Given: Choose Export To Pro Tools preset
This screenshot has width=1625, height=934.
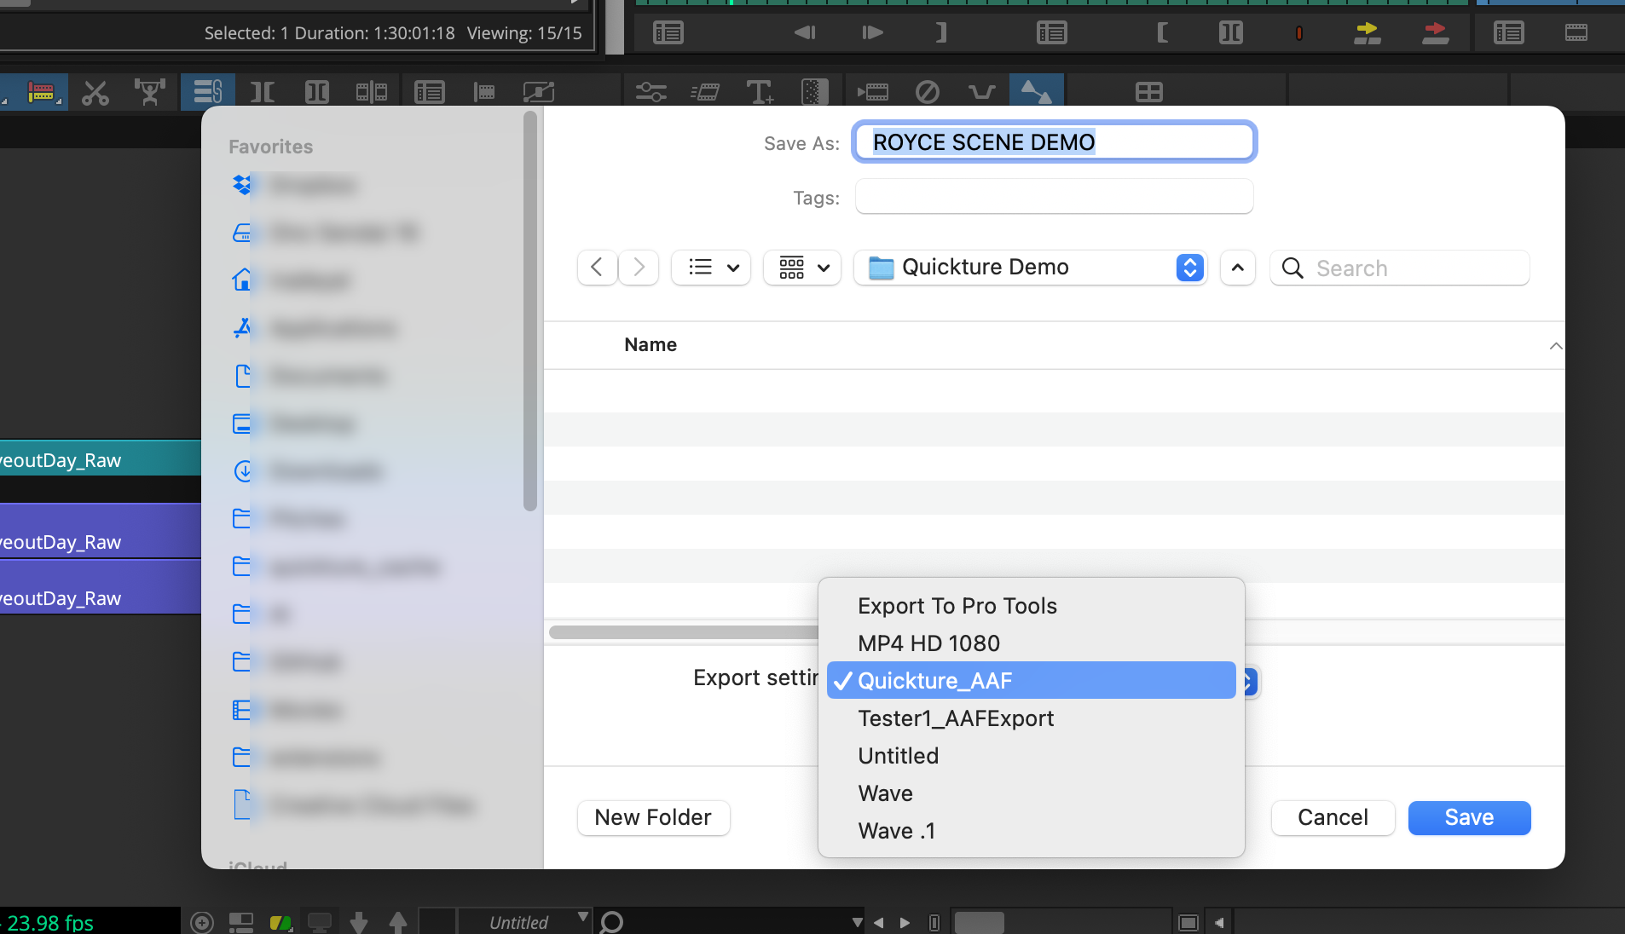Looking at the screenshot, I should coord(1031,606).
